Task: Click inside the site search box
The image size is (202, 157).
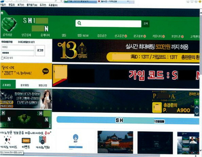Action: (x=108, y=23)
